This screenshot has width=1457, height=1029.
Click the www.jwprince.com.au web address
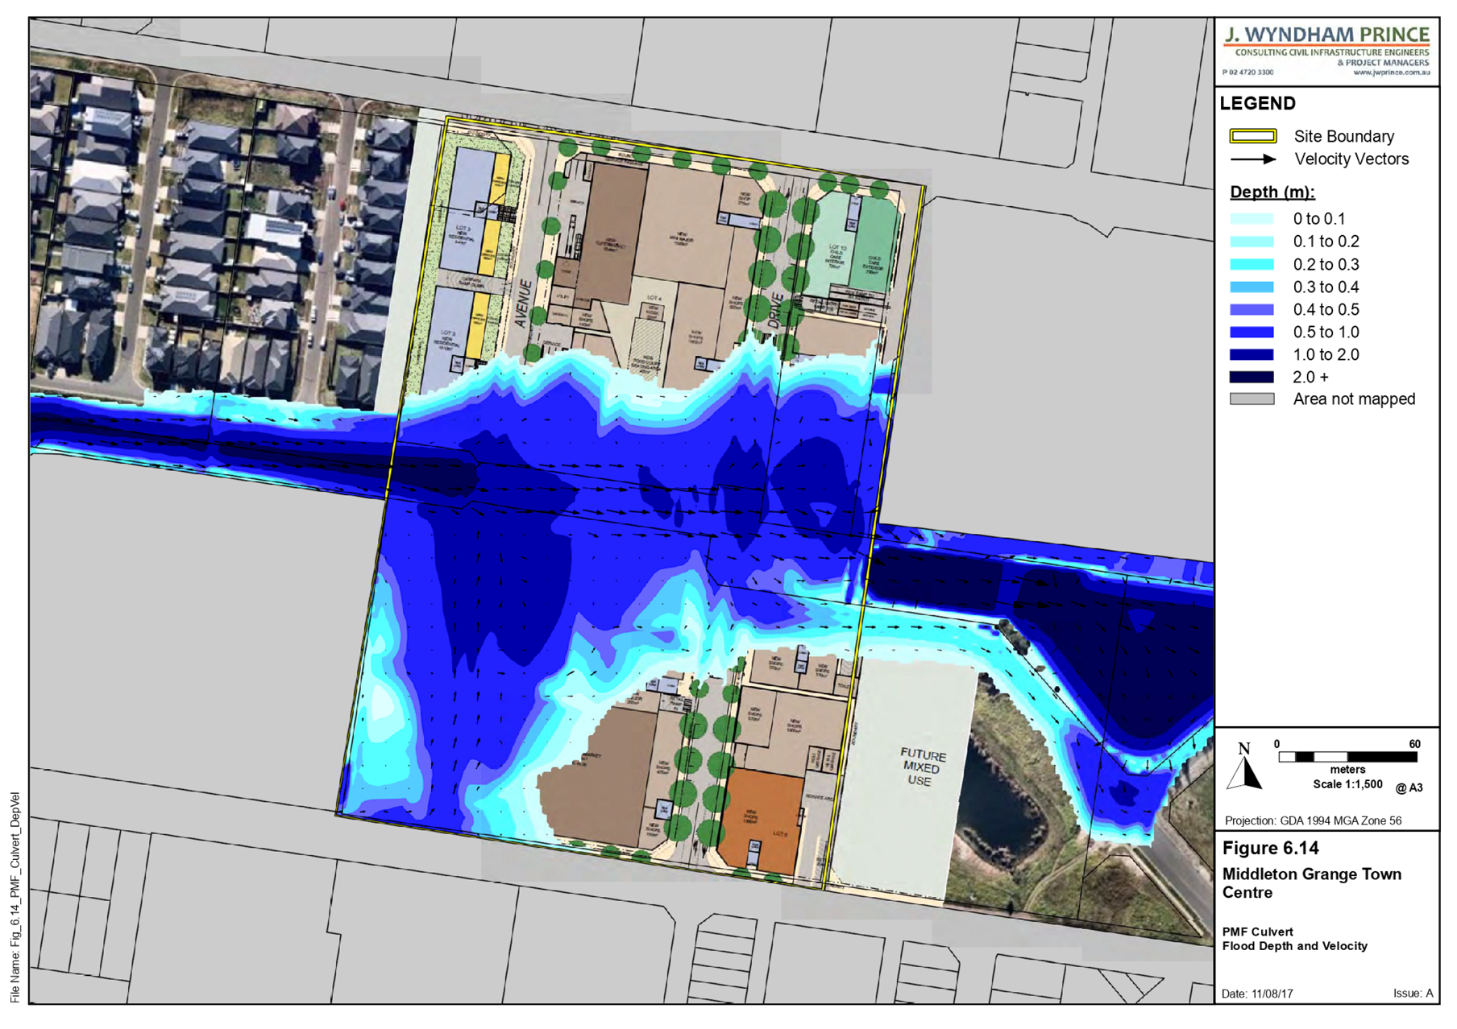click(x=1391, y=72)
